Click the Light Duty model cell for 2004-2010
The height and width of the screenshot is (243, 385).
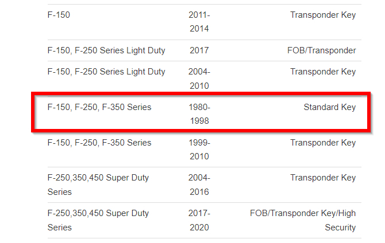106,72
